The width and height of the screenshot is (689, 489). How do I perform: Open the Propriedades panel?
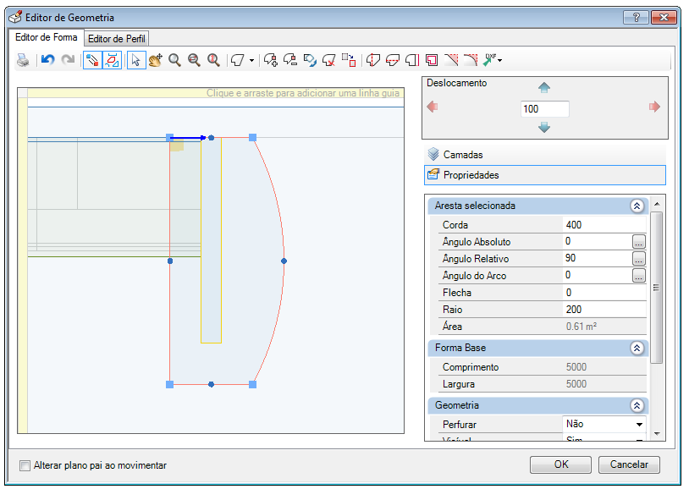[x=545, y=175]
